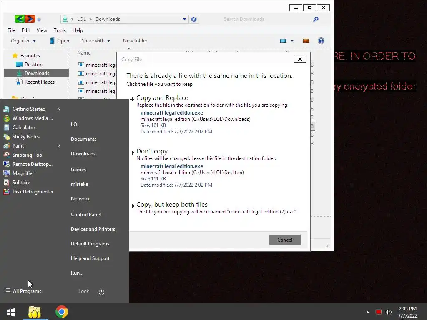Click the Name column header
Viewport: 427px width, 320px height.
point(83,53)
